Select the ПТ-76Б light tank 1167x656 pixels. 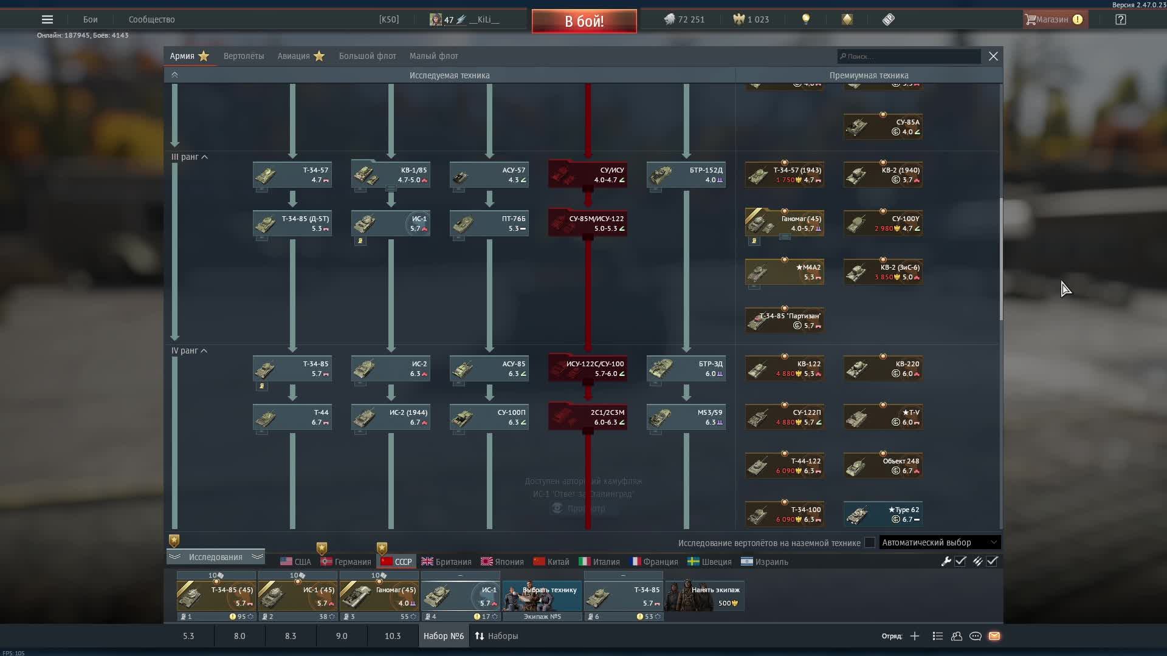click(489, 224)
